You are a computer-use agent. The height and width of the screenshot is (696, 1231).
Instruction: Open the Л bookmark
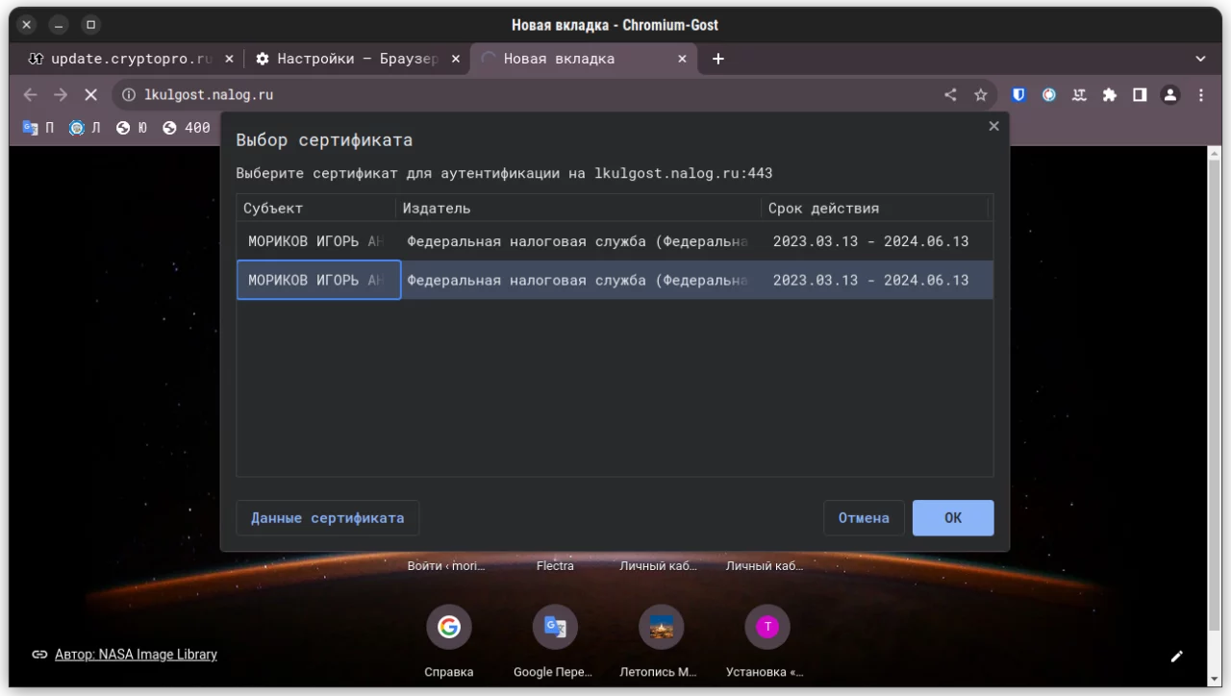[85, 127]
